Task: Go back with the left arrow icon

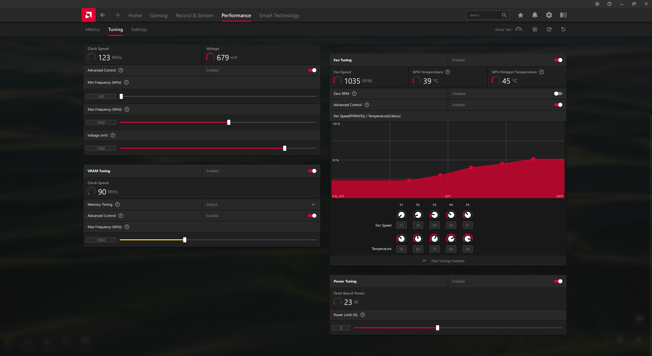Action: 103,15
